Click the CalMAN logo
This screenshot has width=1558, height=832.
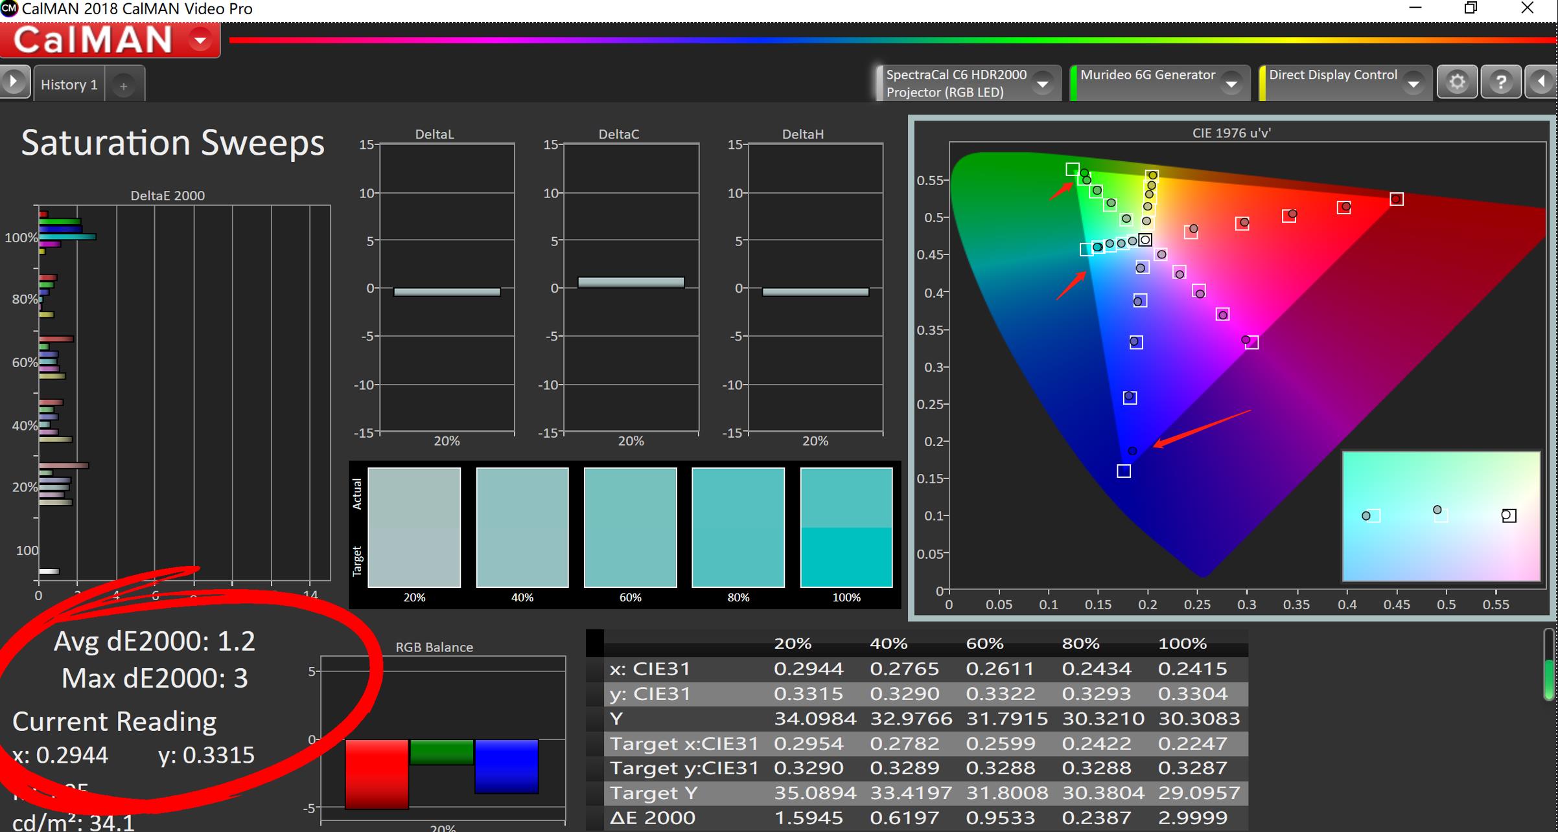tap(93, 40)
